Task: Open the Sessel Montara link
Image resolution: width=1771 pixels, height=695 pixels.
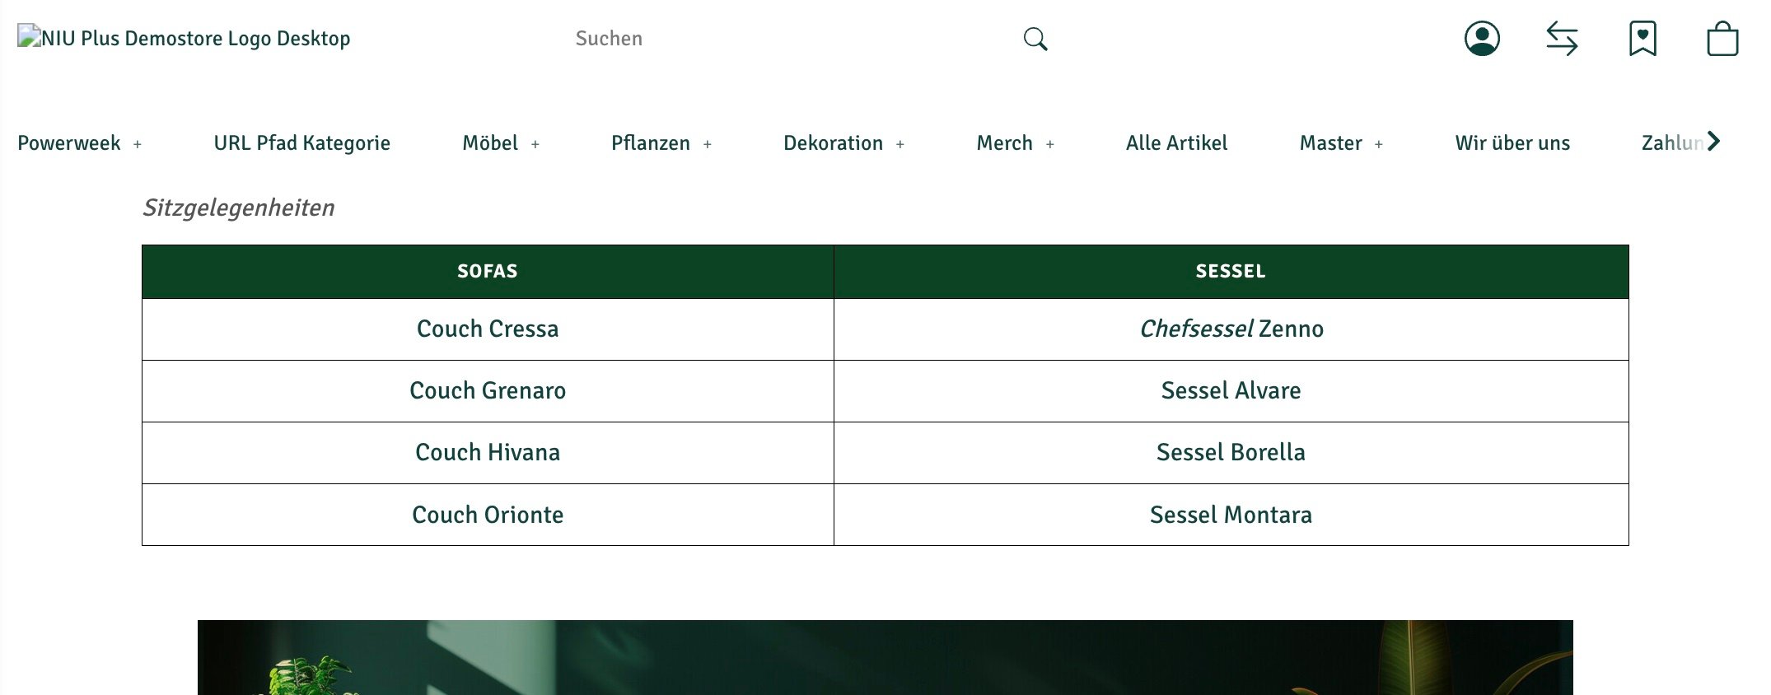Action: pyautogui.click(x=1231, y=515)
